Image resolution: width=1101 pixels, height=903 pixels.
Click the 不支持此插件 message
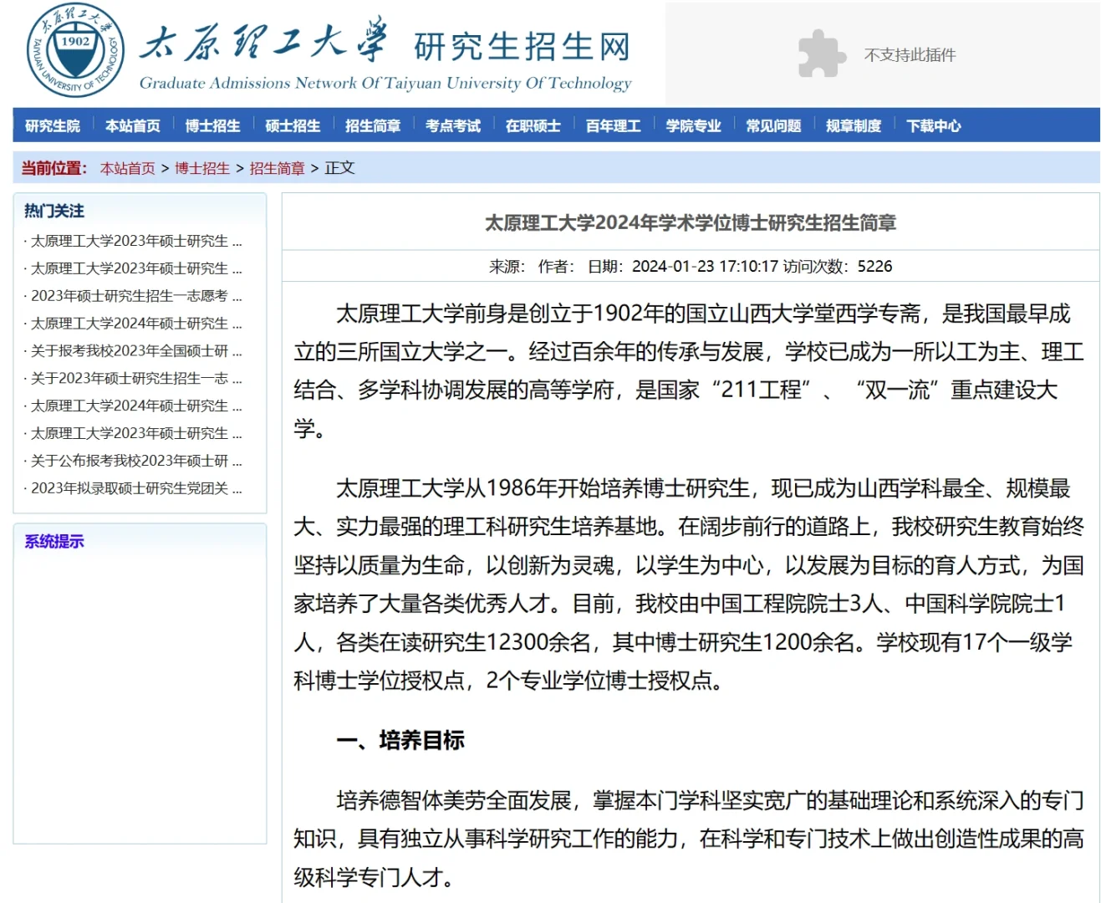pos(910,55)
